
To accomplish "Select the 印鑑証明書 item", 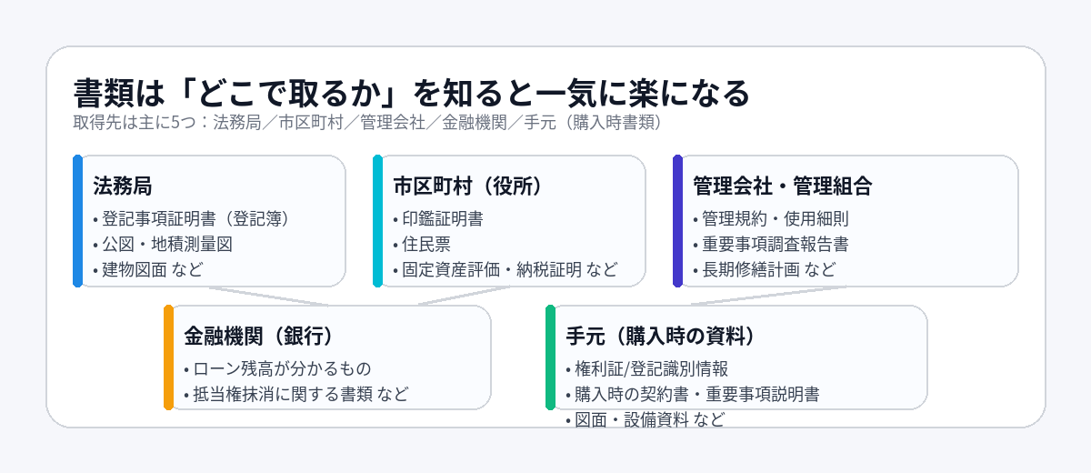I will (x=437, y=219).
